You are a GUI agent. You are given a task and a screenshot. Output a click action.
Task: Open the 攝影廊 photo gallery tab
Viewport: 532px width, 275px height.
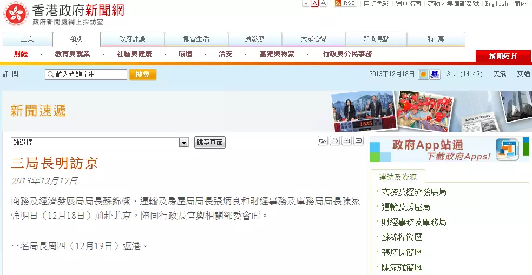coord(254,39)
